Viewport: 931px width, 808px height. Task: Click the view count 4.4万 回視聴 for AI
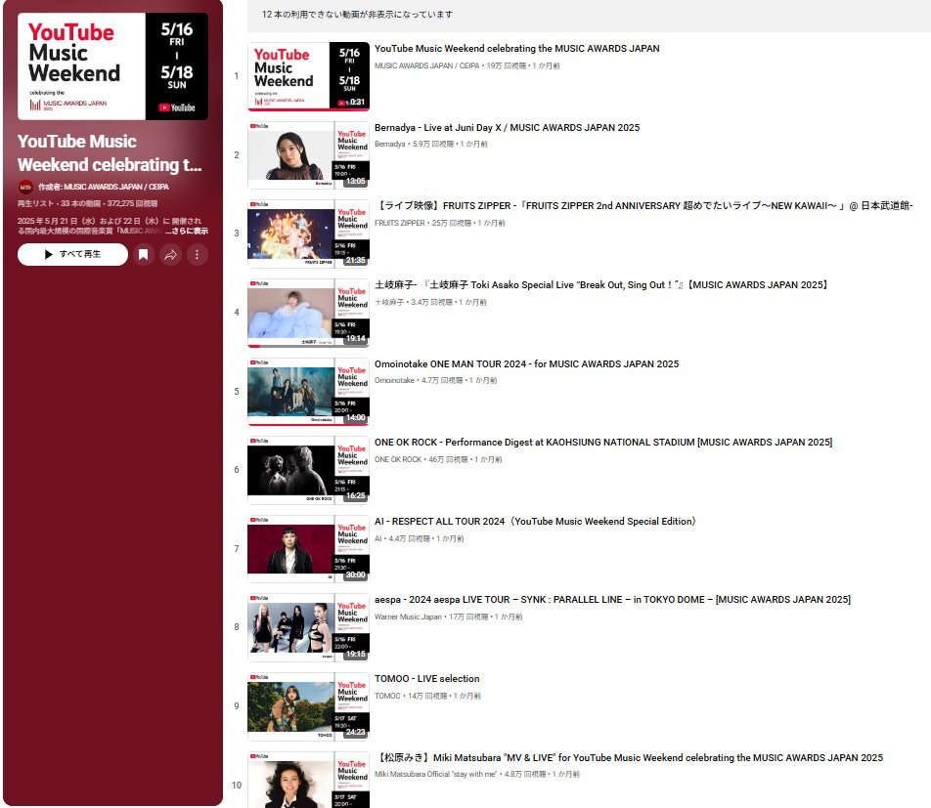tap(409, 538)
